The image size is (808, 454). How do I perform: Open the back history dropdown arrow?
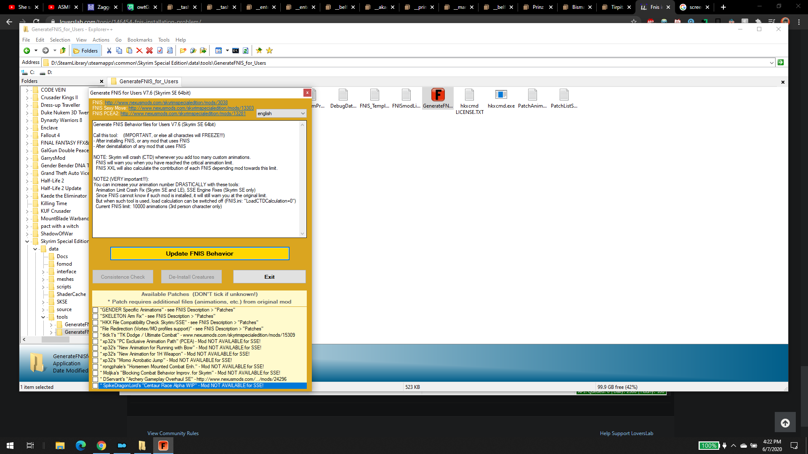(36, 50)
